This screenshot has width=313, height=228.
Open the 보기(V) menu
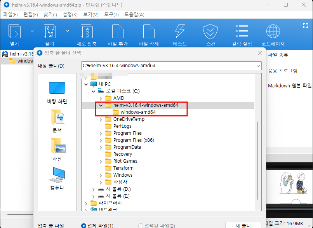[90, 15]
